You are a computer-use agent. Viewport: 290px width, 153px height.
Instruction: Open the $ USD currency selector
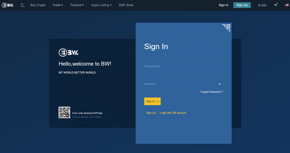tap(262, 5)
